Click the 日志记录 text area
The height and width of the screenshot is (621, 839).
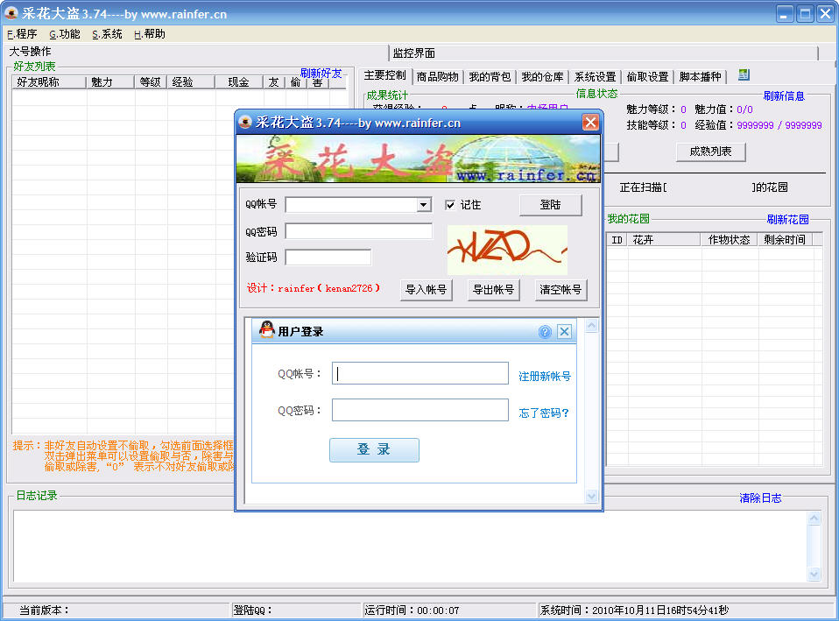pyautogui.click(x=410, y=546)
